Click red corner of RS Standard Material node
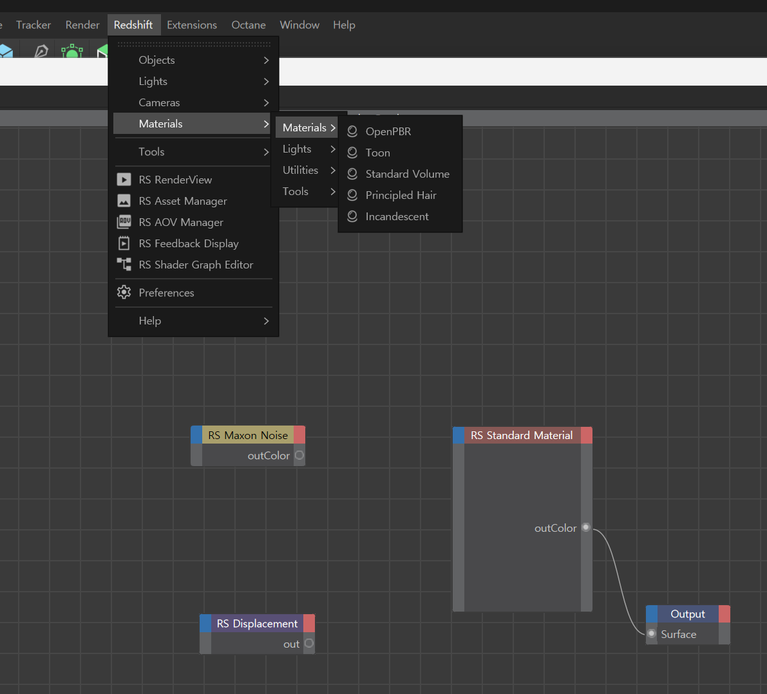 [x=587, y=435]
